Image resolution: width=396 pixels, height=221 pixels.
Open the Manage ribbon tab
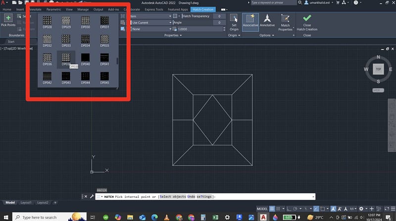tap(83, 9)
